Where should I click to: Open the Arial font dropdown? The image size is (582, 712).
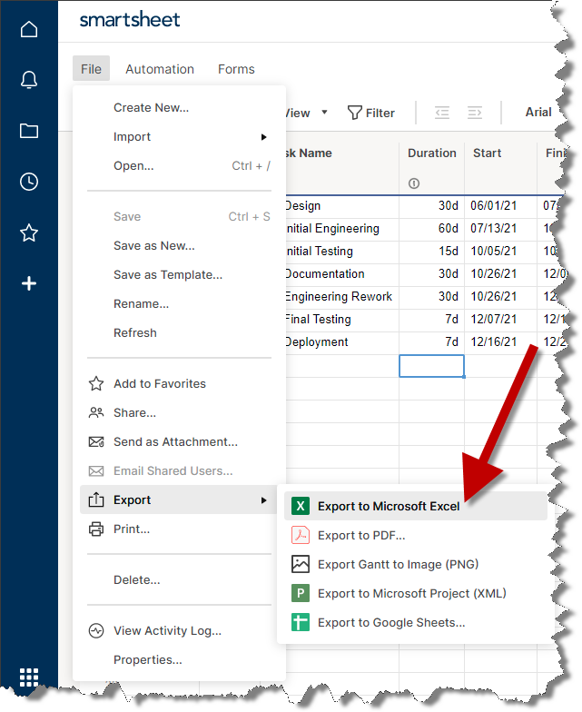tap(538, 113)
